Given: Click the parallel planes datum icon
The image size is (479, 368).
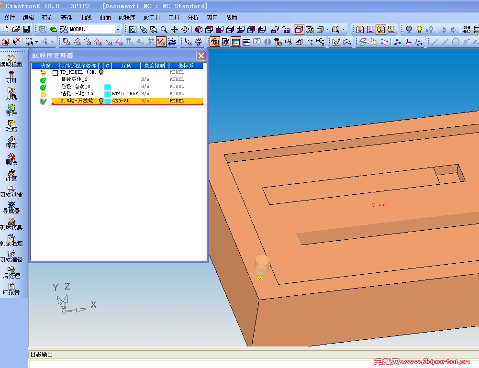Looking at the screenshot, I should (363, 42).
